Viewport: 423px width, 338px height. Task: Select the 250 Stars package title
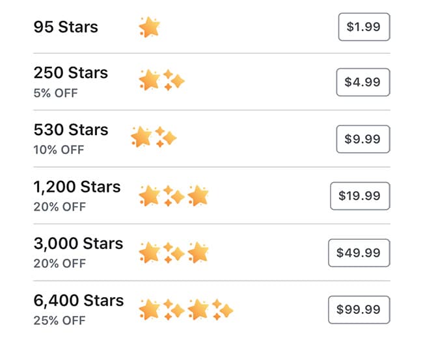click(70, 73)
